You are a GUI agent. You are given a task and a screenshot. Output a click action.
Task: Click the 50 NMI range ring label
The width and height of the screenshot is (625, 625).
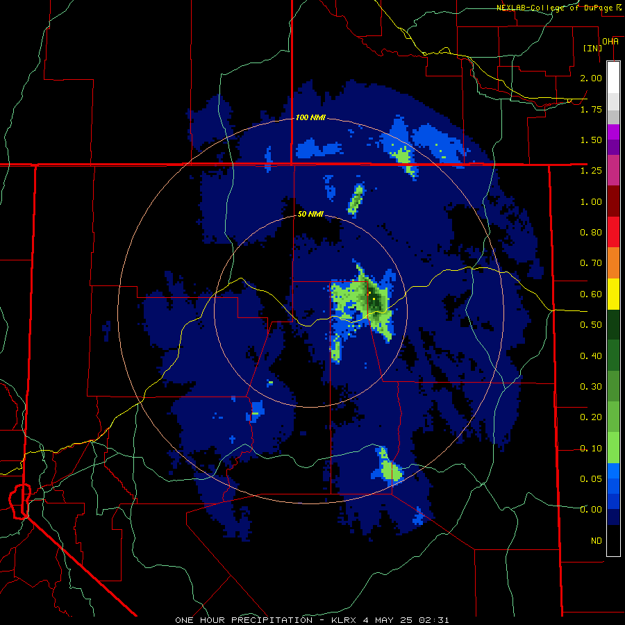coord(310,214)
